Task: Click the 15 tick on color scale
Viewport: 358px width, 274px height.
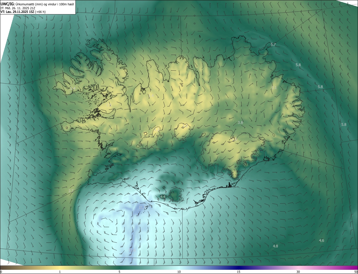Action: [x=239, y=272]
